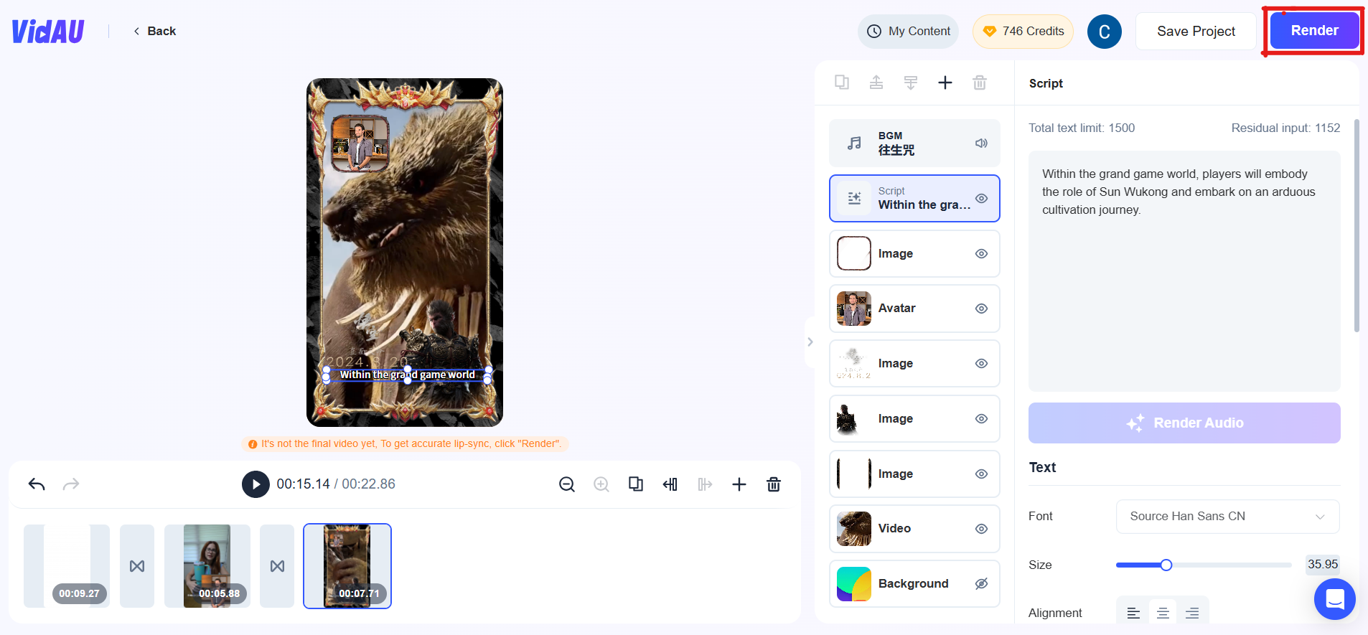Click the Render button
Viewport: 1368px width, 635px height.
1314,31
